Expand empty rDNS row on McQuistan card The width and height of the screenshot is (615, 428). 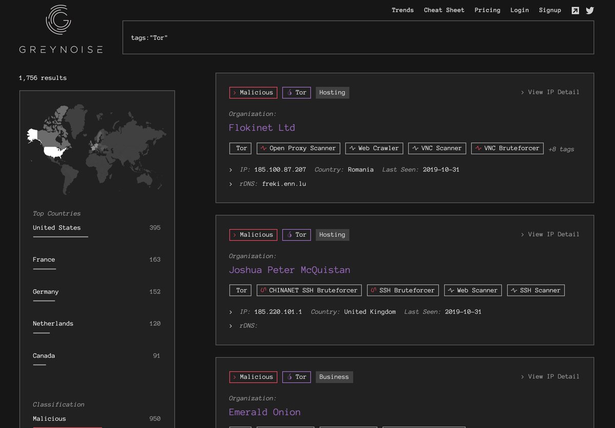(231, 326)
